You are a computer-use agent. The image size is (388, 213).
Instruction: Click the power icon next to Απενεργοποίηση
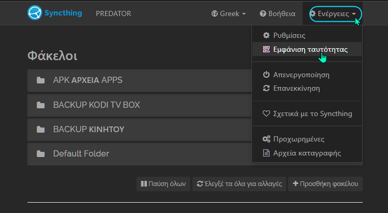266,75
